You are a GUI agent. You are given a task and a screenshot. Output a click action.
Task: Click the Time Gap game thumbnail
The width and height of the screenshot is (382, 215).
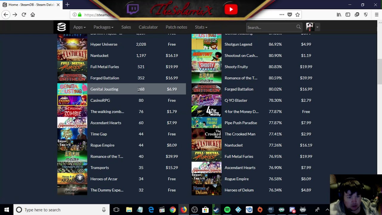[72, 134]
